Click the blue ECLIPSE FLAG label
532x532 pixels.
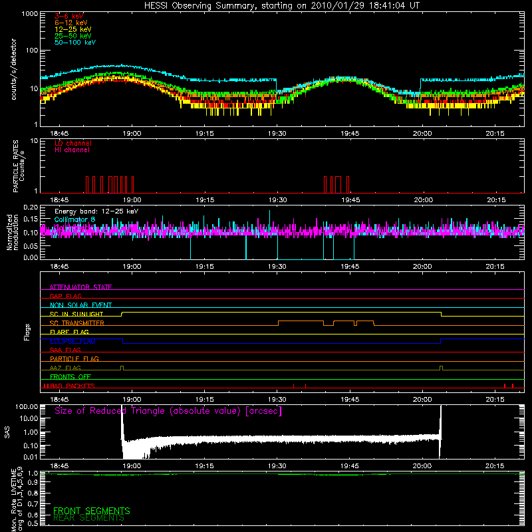click(72, 341)
